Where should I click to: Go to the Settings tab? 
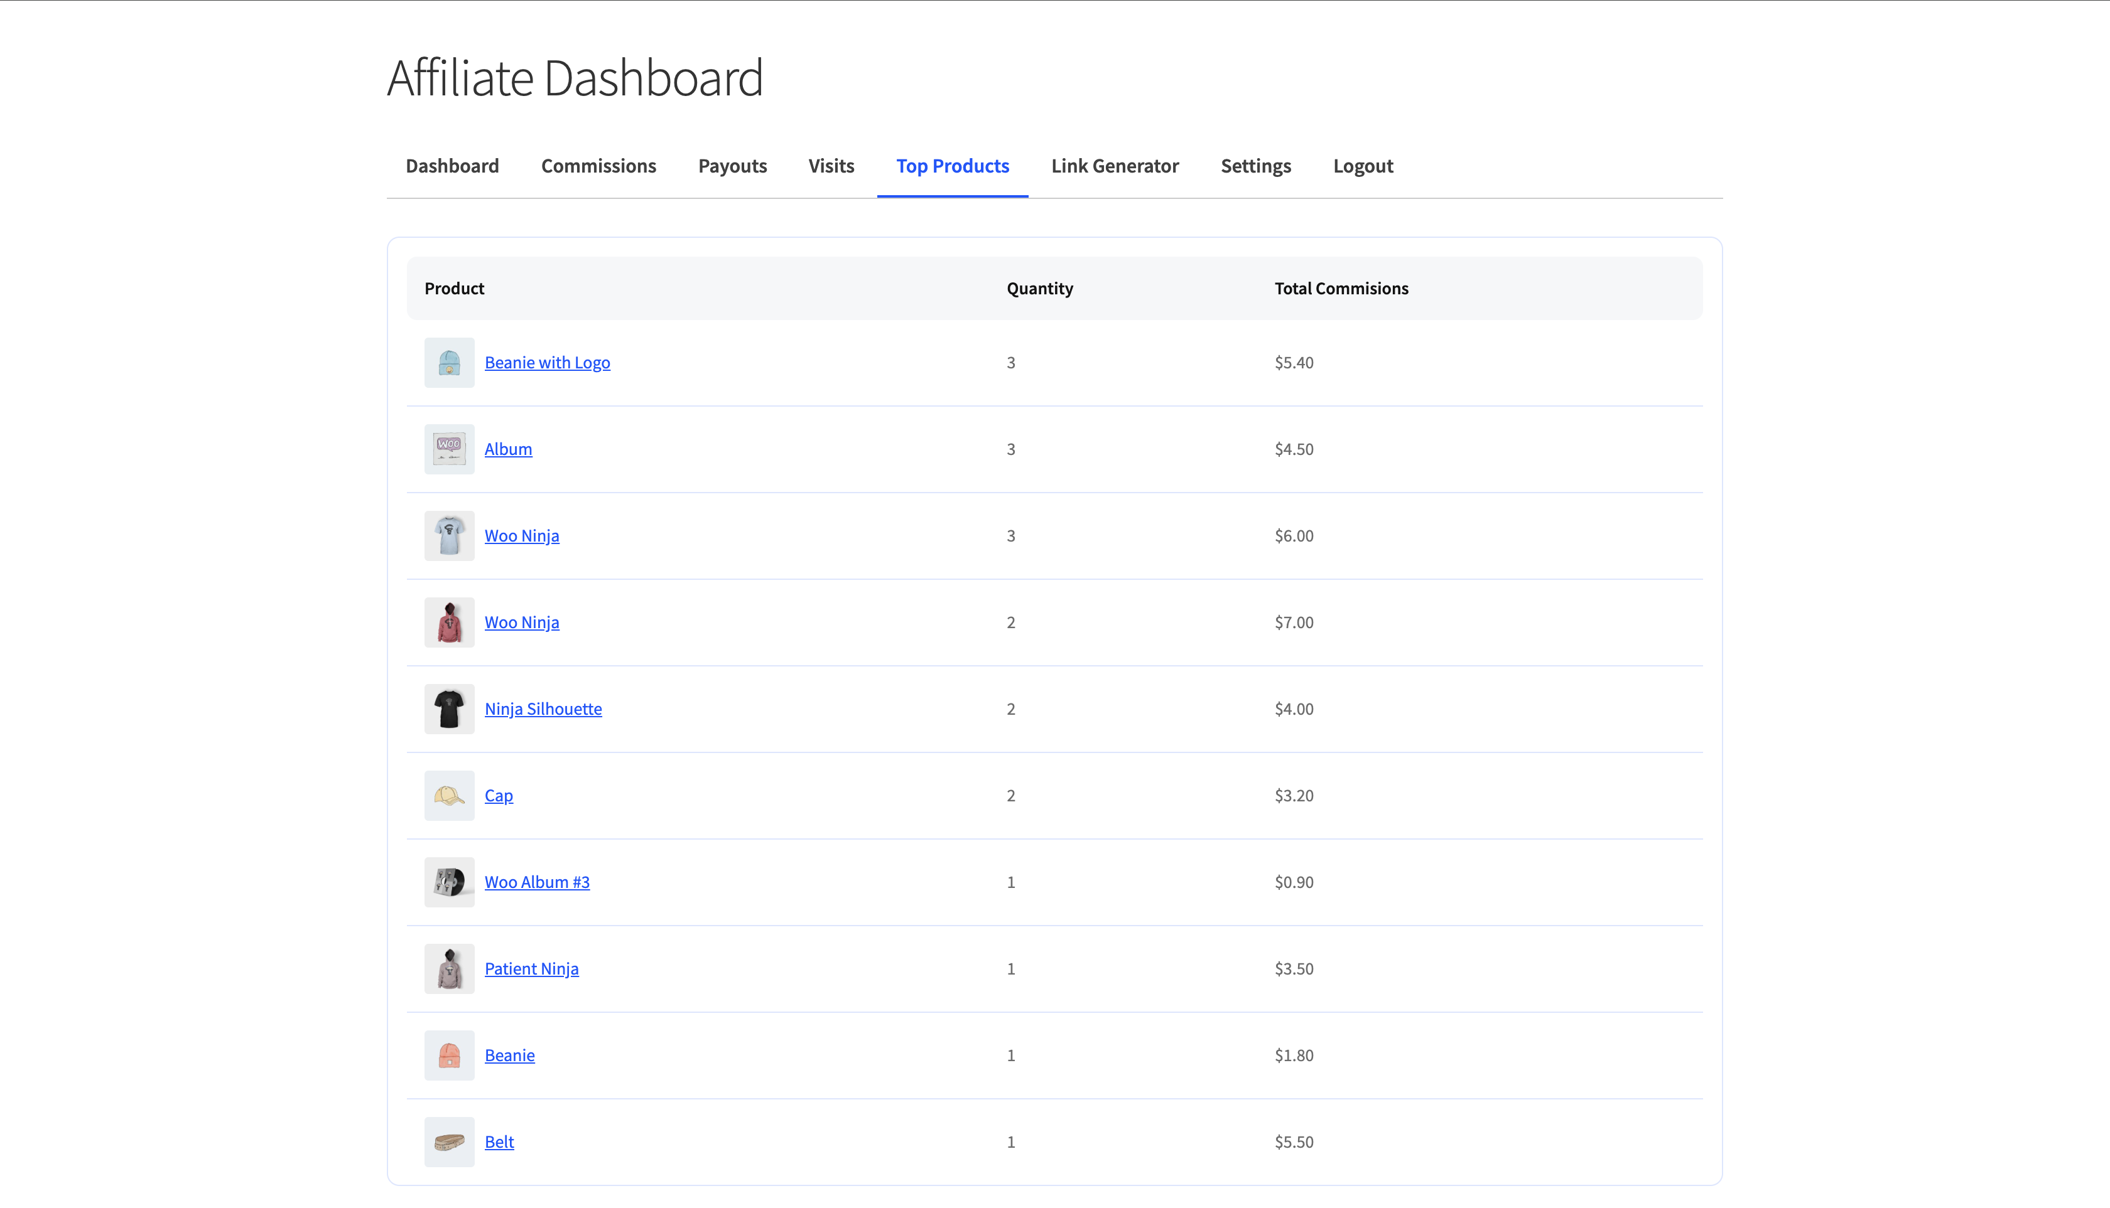1255,165
